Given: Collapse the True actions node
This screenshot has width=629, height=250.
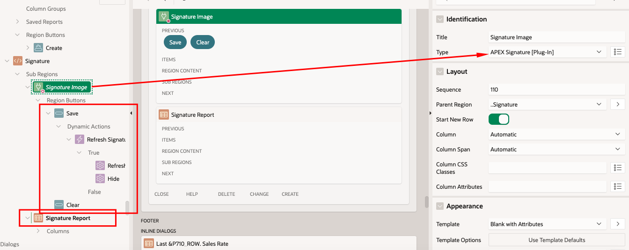Looking at the screenshot, I should (79, 152).
